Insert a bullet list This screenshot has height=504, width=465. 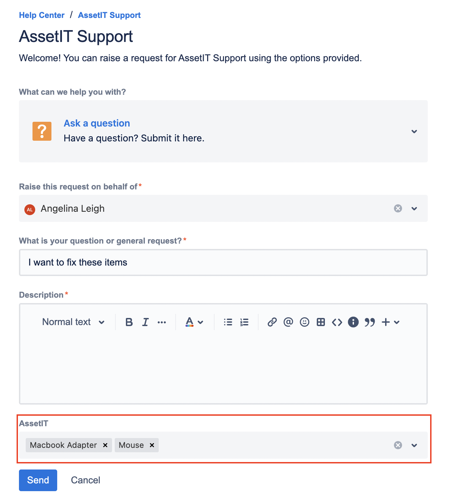(x=228, y=322)
